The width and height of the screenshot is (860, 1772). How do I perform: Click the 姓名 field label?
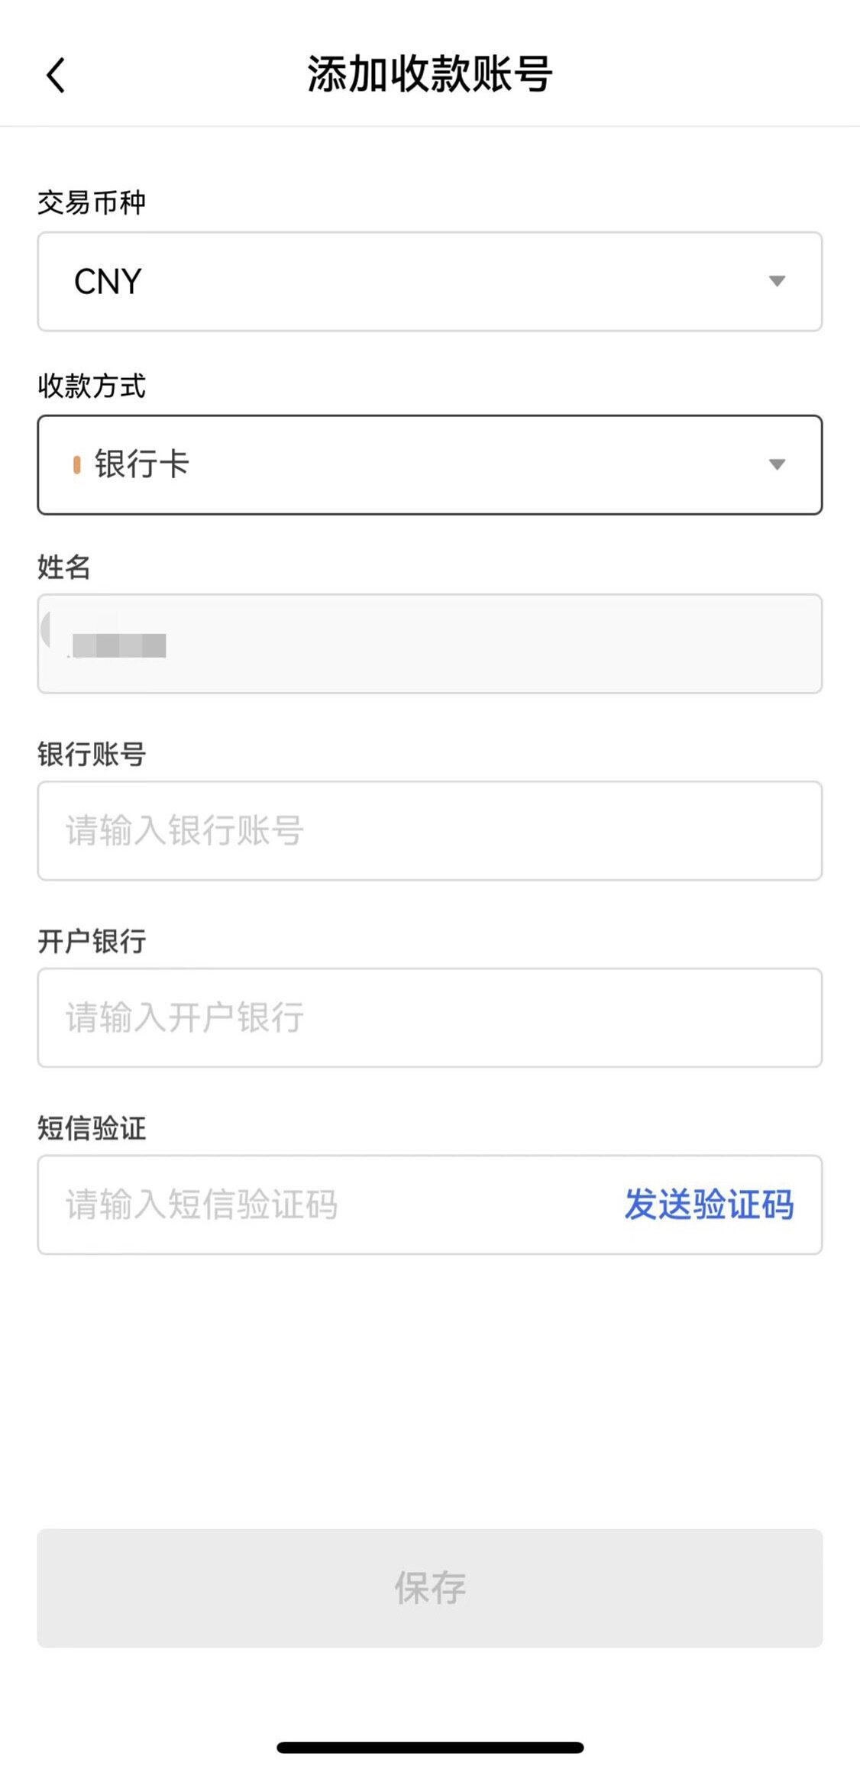[64, 567]
